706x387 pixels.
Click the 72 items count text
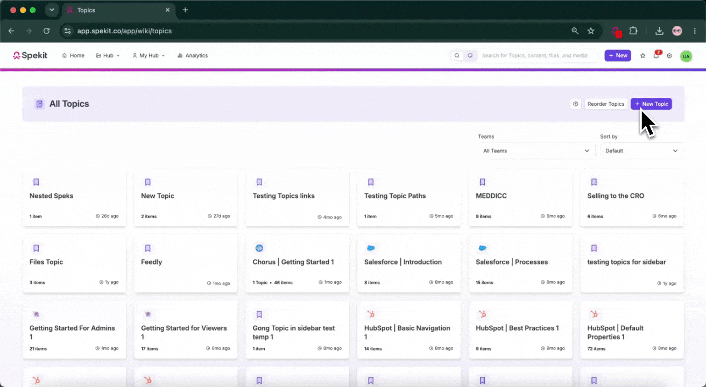596,349
